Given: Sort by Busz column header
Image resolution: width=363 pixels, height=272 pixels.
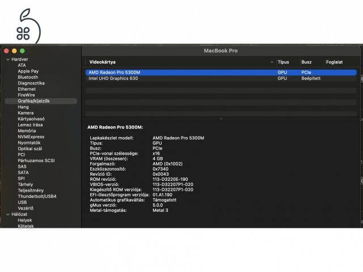Looking at the screenshot, I should click(306, 62).
